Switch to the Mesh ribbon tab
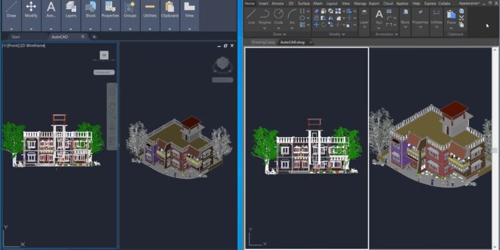 318,3
